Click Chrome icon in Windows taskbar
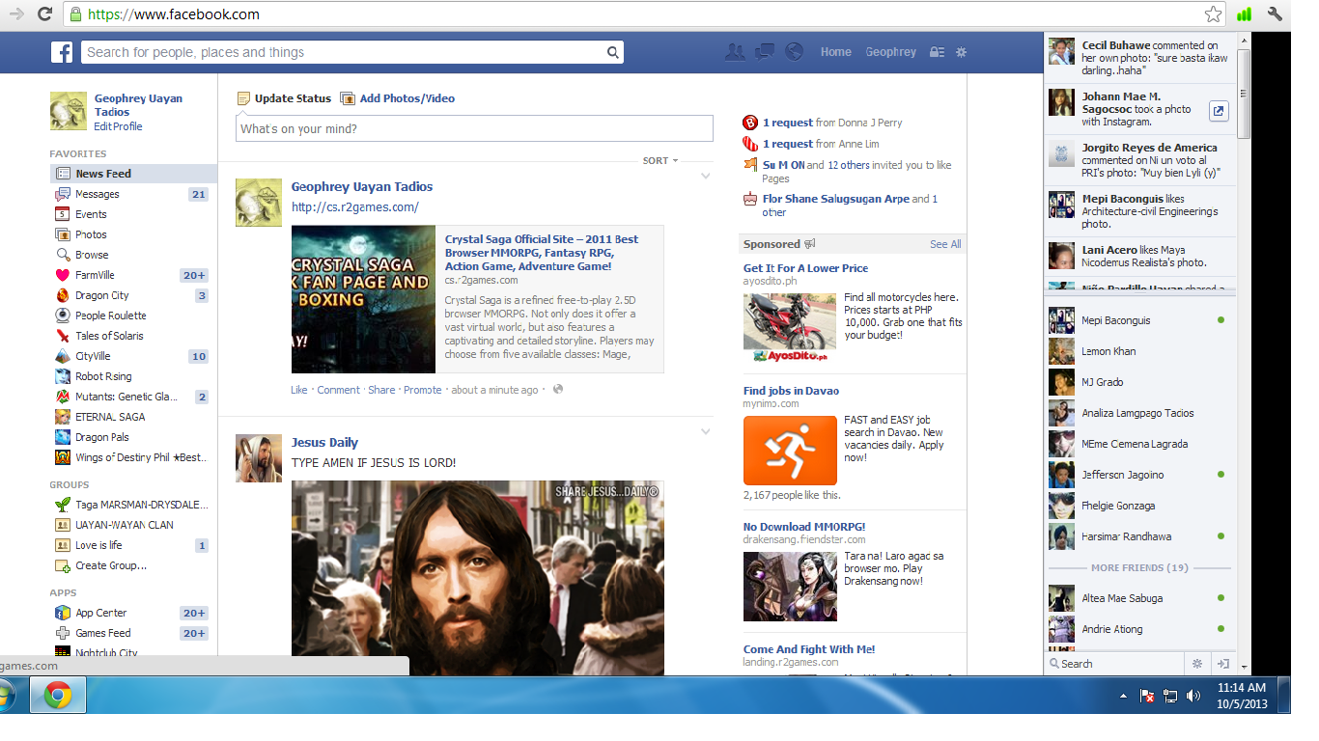1319x741 pixels. click(58, 695)
